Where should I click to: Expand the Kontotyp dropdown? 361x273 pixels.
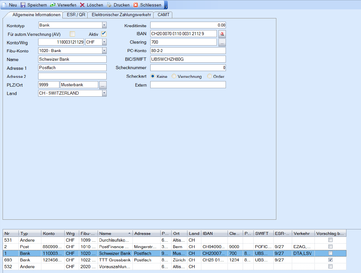pyautogui.click(x=104, y=25)
